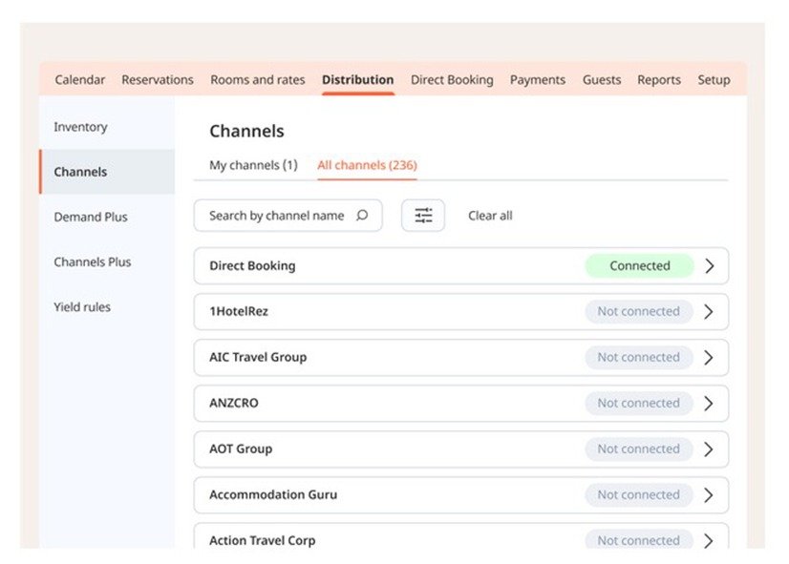Image resolution: width=789 pixels, height=564 pixels.
Task: Click the Connected badge on Direct Booking
Action: tap(638, 265)
